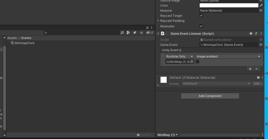Toggle the Image.enabled boolean argument checkbox
The image size is (268, 139).
coord(197,62)
